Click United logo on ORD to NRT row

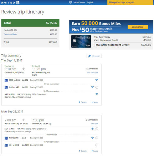[x=6, y=88]
